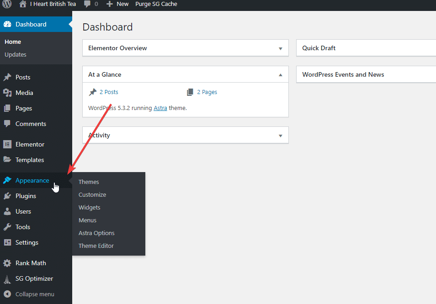Viewport: 436px width, 304px height.
Task: Visit the I Heart British Tea site link
Action: click(x=53, y=4)
